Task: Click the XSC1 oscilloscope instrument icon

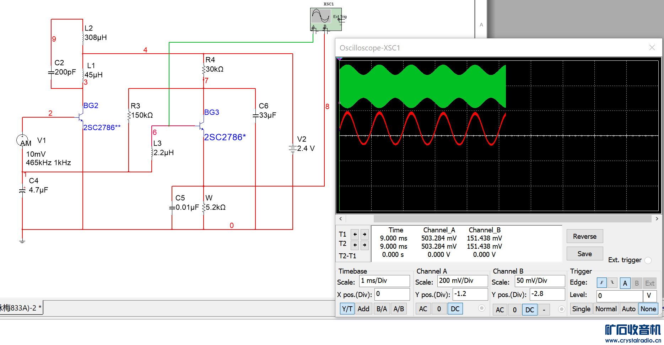Action: 326,19
